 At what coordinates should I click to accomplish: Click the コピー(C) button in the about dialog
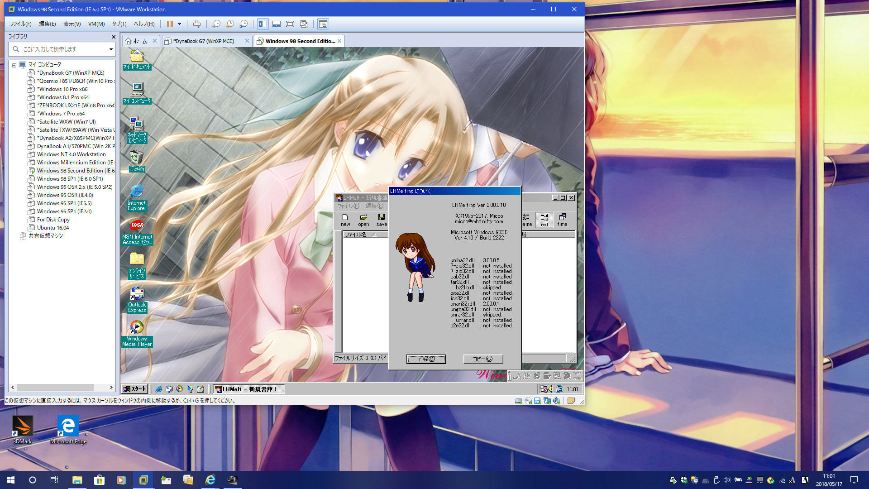tap(483, 359)
